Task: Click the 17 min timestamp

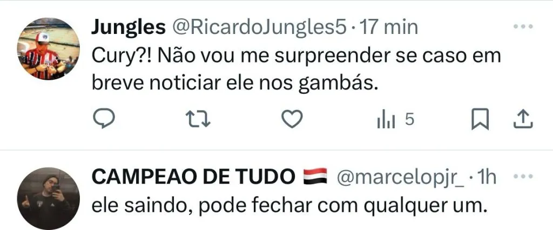Action: 388,27
